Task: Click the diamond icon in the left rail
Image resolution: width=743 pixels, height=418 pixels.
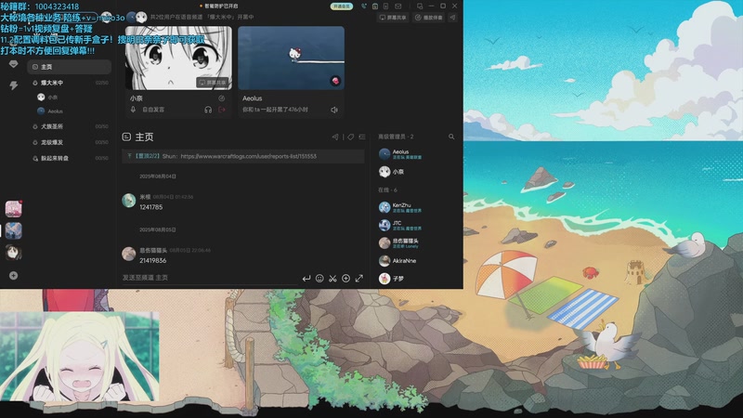Action: coord(13,64)
